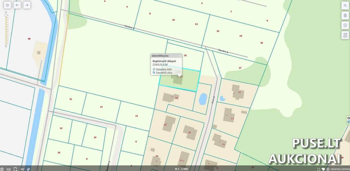Click the Lithuania map extent icon
This screenshot has height=171, width=350.
coord(323,169)
